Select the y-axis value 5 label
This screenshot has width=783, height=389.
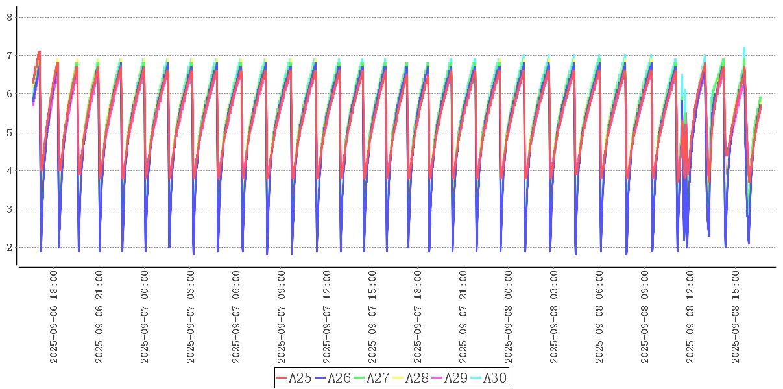[9, 132]
